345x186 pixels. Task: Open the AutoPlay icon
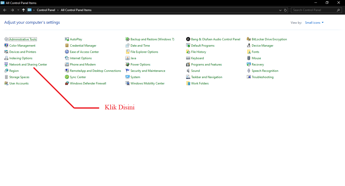pyautogui.click(x=67, y=39)
